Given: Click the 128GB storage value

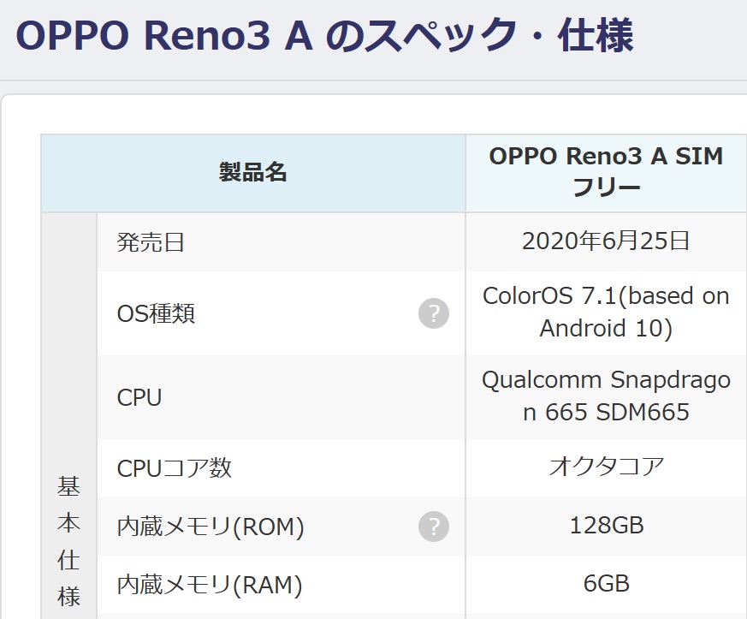Looking at the screenshot, I should pyautogui.click(x=607, y=526).
